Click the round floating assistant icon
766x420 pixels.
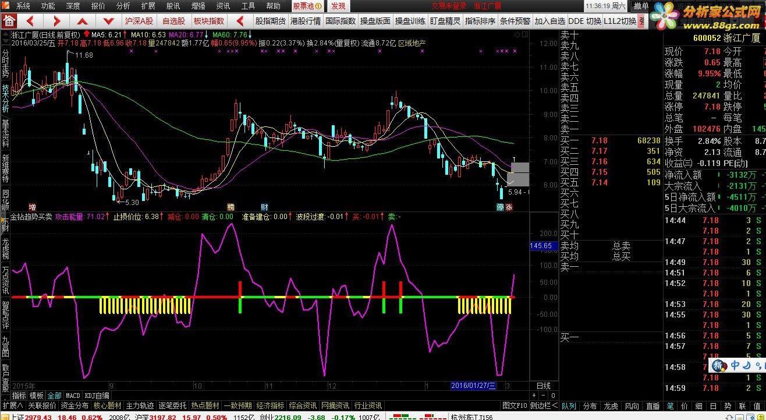coord(719,366)
